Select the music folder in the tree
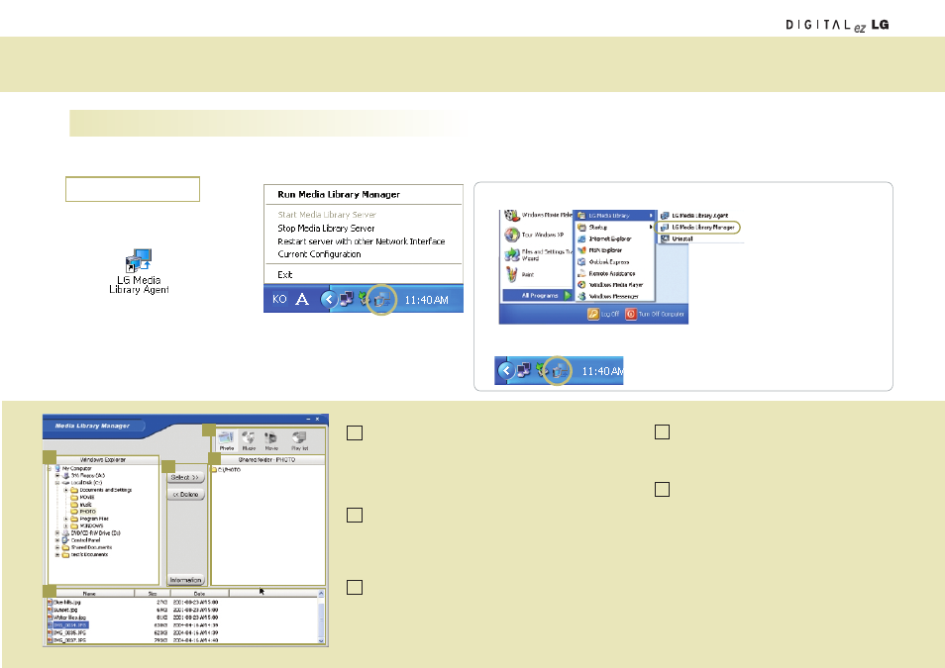945x668 pixels. [82, 504]
